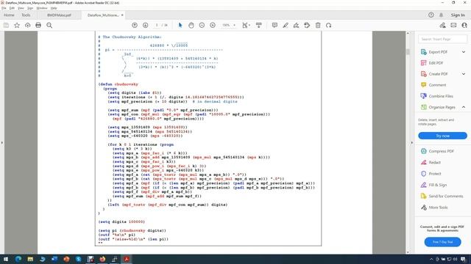Switch to the BMDFMdoc.pdf document tab
Image resolution: width=471 pixels, height=264 pixels.
pyautogui.click(x=59, y=15)
